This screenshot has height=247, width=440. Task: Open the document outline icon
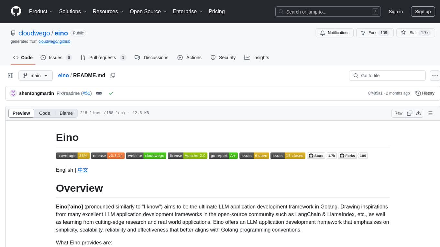pos(430,113)
